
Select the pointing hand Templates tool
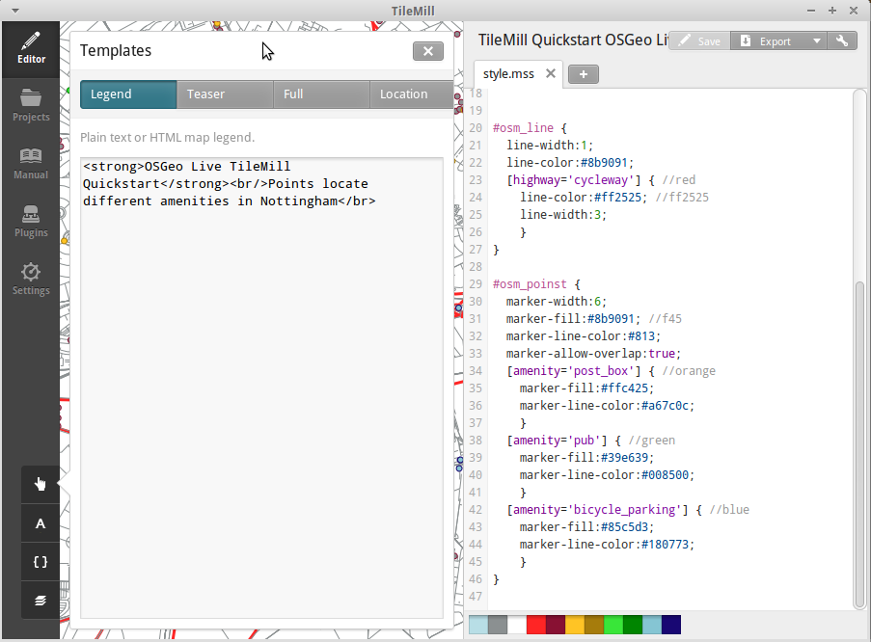pyautogui.click(x=40, y=484)
